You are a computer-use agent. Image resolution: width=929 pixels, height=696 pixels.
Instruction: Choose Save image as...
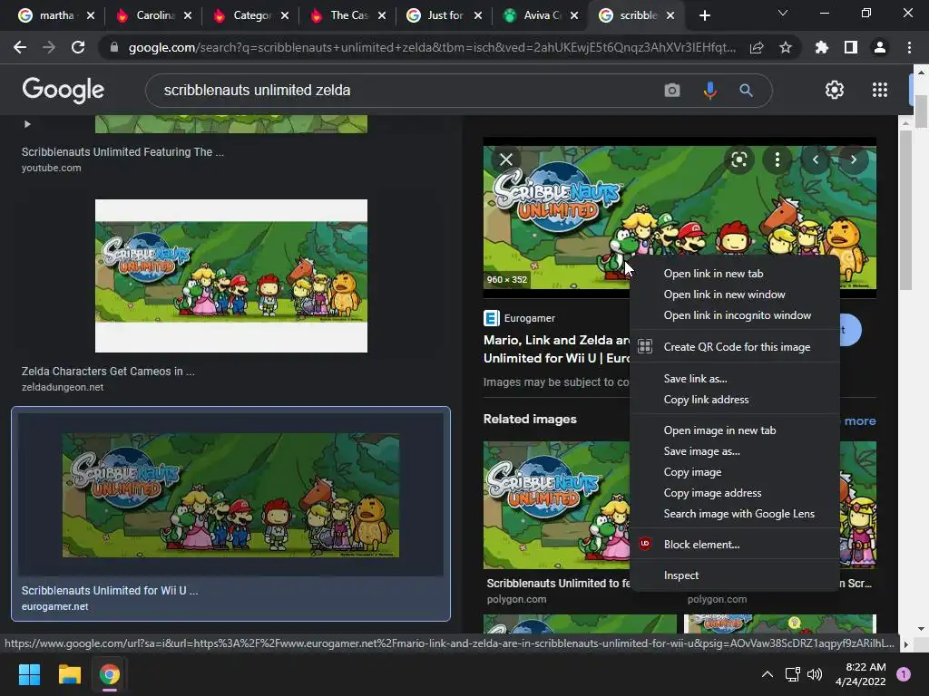tap(735, 451)
